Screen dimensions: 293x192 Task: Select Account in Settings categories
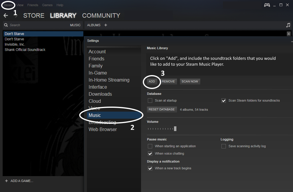97,52
